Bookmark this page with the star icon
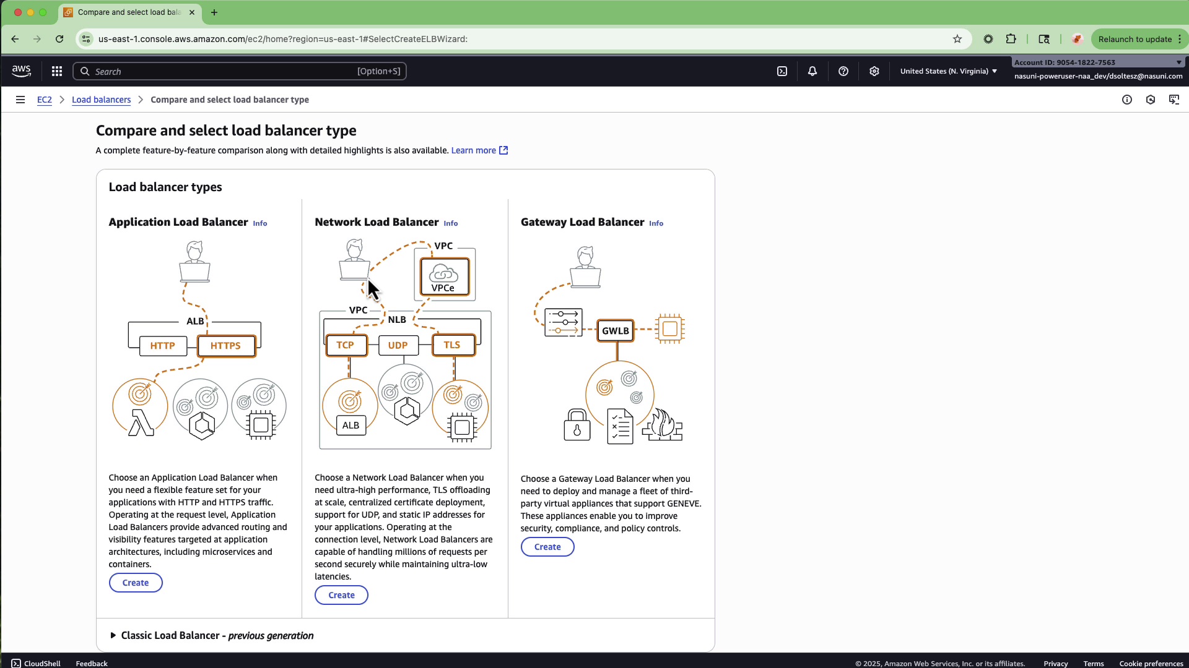 tap(957, 39)
